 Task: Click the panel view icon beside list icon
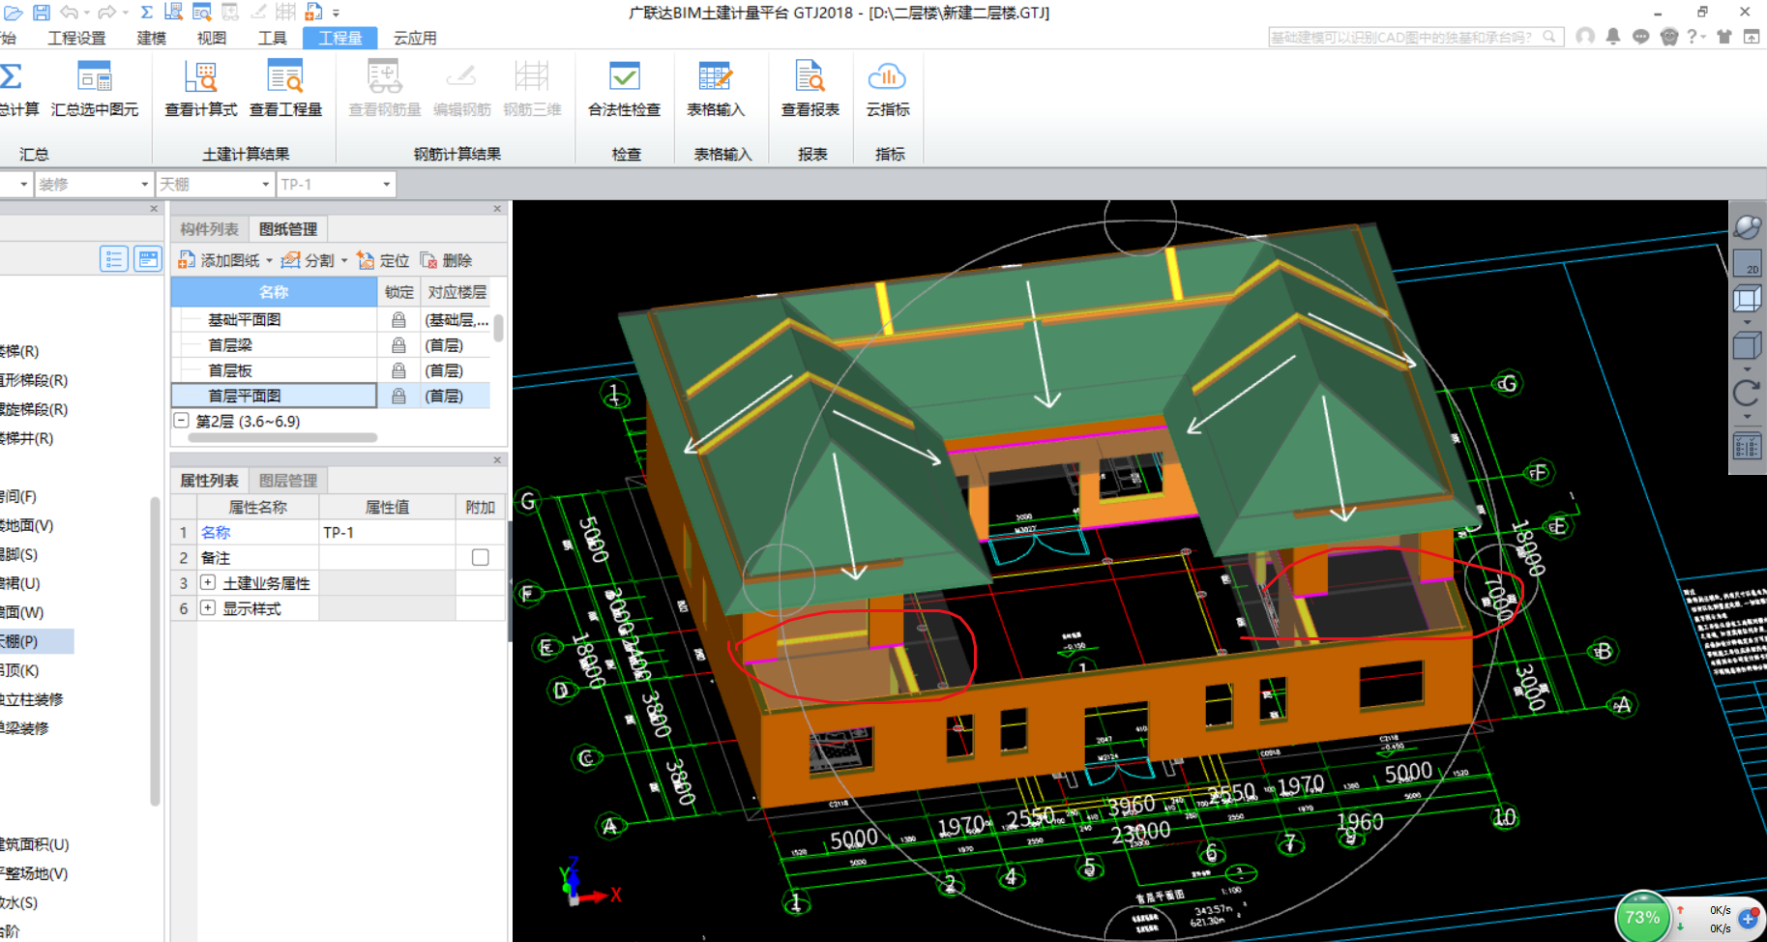(148, 259)
